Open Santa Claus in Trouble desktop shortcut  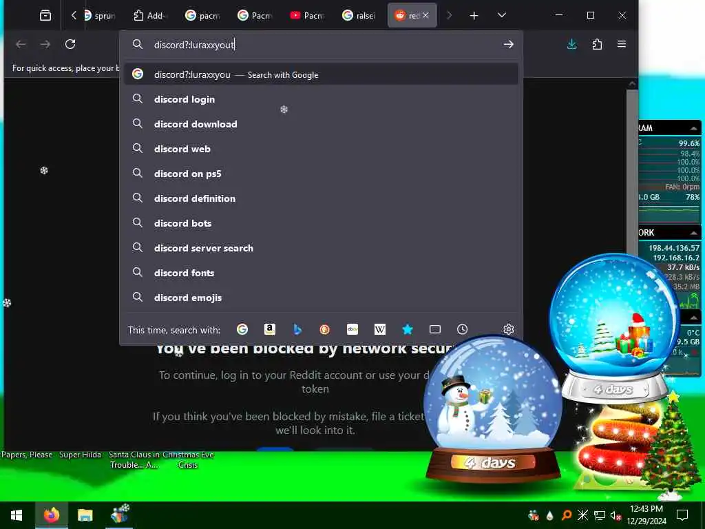tap(134, 459)
